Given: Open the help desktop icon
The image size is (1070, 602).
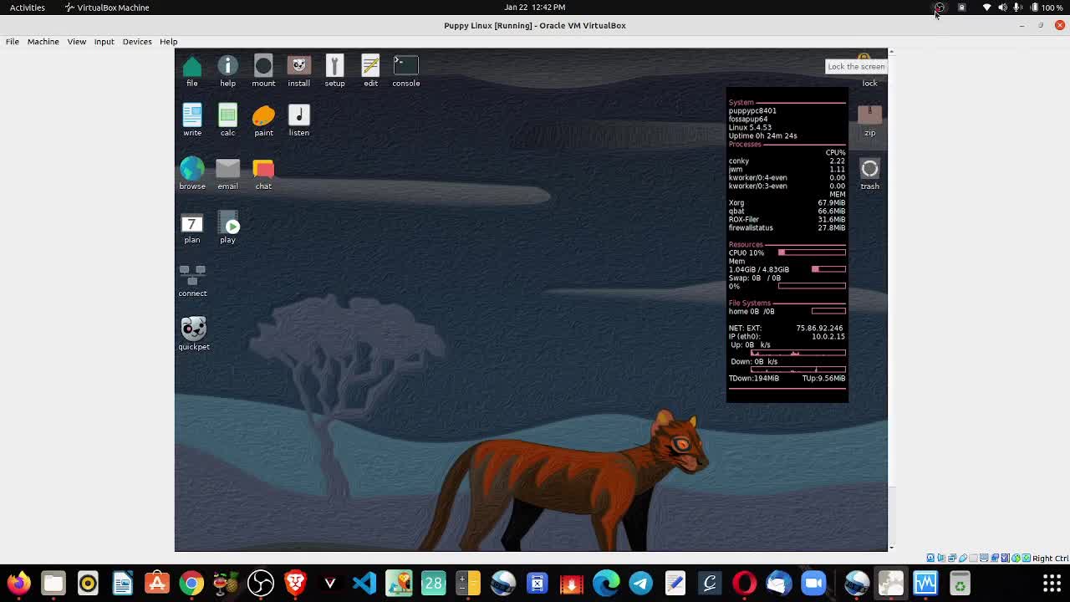Looking at the screenshot, I should click(x=227, y=71).
